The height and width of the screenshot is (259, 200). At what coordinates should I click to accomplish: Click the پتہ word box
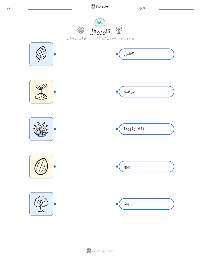point(146,204)
